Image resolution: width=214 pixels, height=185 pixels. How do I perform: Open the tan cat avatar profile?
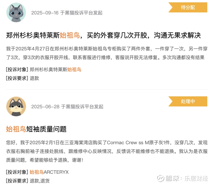pos(16,106)
